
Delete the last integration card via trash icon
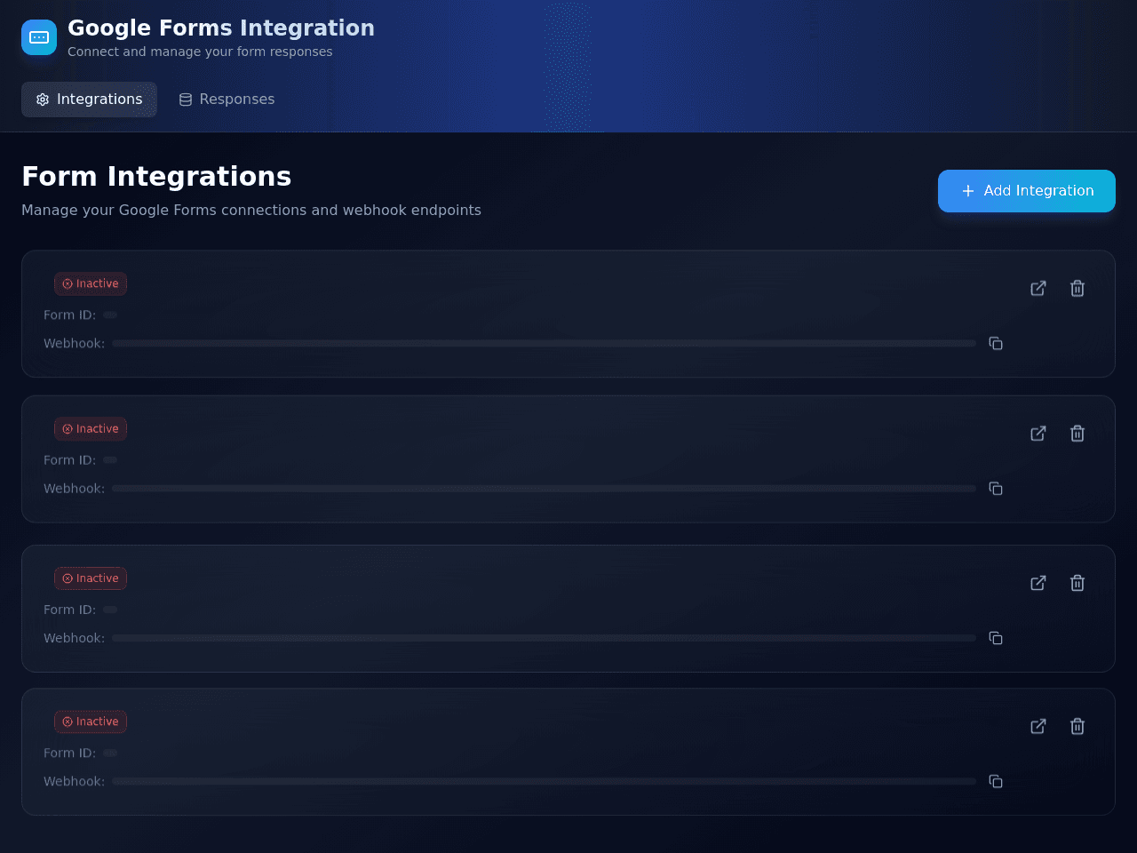tap(1077, 726)
